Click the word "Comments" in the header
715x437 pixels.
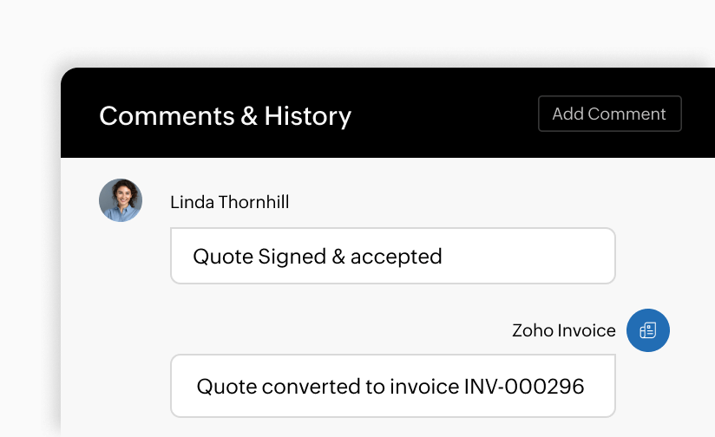tap(166, 115)
